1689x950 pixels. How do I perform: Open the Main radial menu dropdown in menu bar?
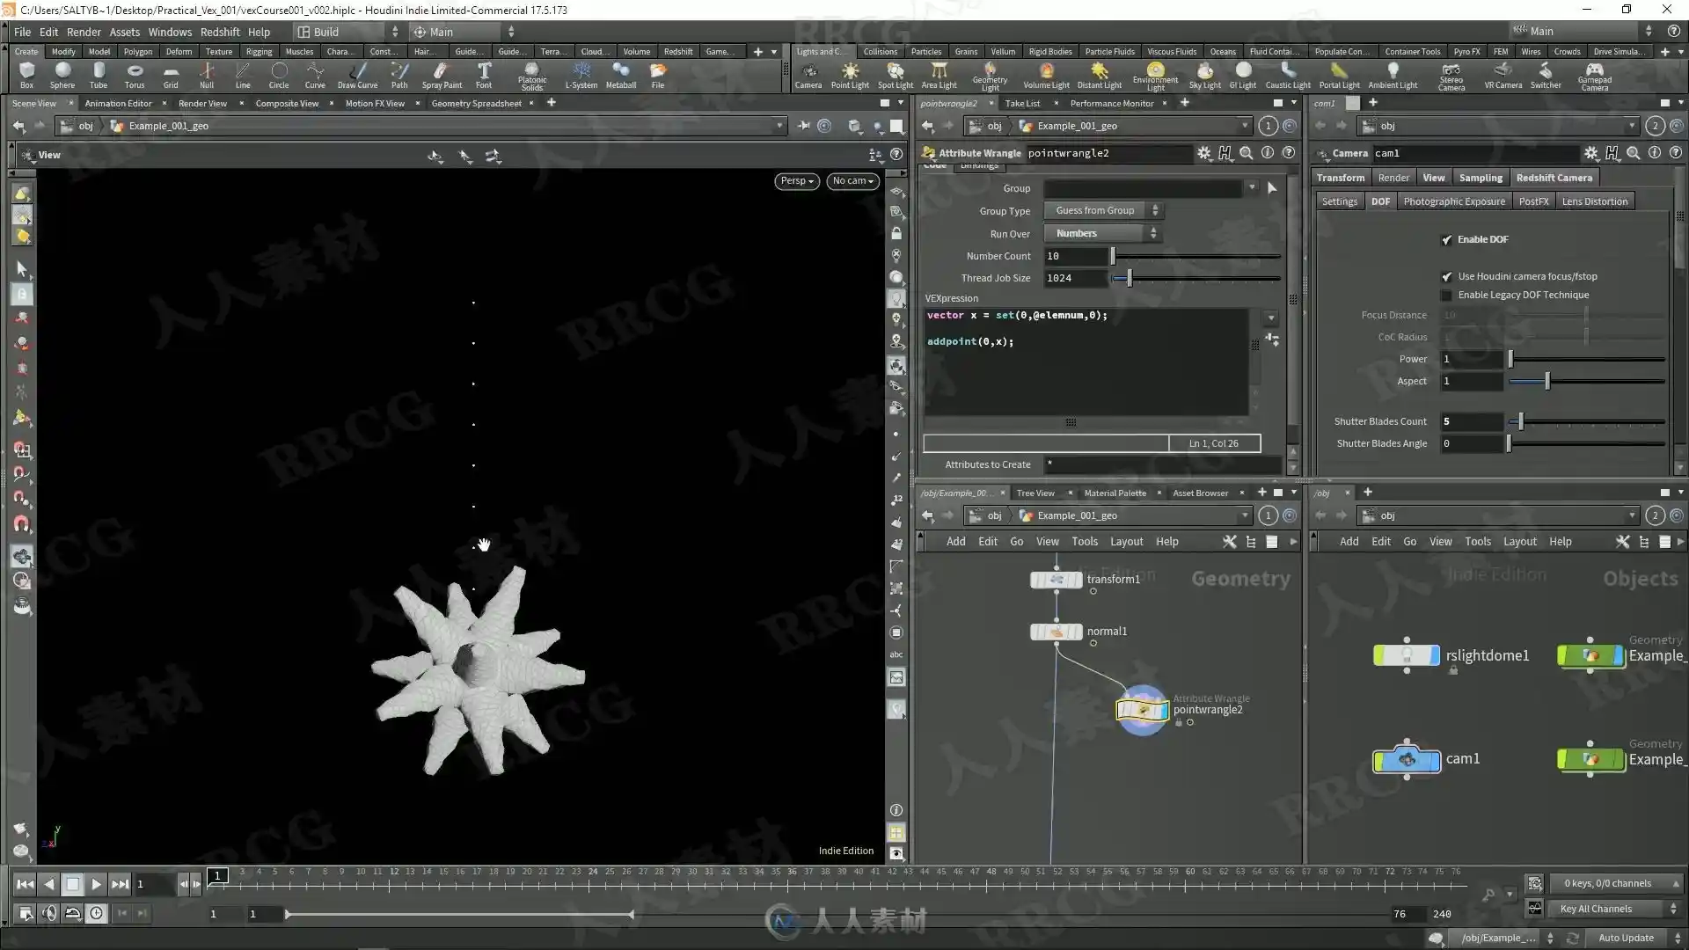pos(464,32)
